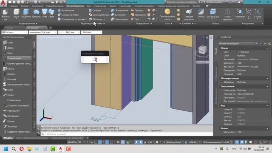Open the Параметризация ribbon tab
The width and height of the screenshot is (272, 153).
coord(55,6)
